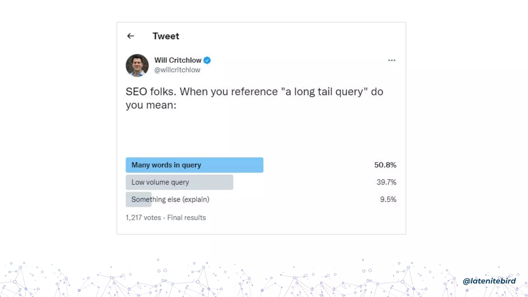This screenshot has height=297, width=528.
Task: Click the blue verified badge icon
Action: pos(207,60)
